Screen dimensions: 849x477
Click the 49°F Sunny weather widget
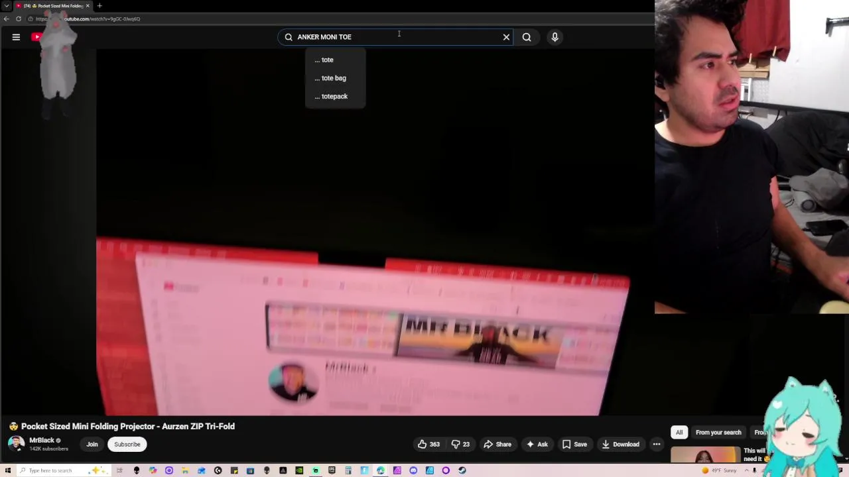coord(720,470)
